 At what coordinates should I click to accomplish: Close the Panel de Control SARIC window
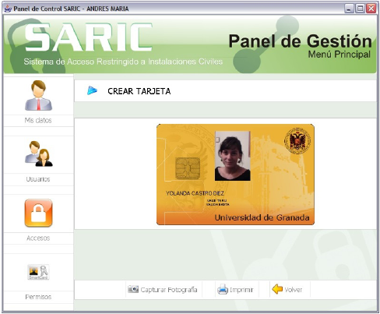371,9
